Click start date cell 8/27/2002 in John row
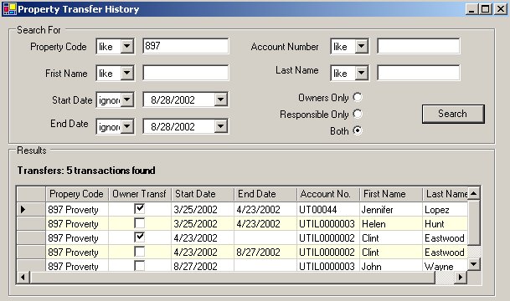This screenshot has width=510, height=301. click(x=203, y=266)
